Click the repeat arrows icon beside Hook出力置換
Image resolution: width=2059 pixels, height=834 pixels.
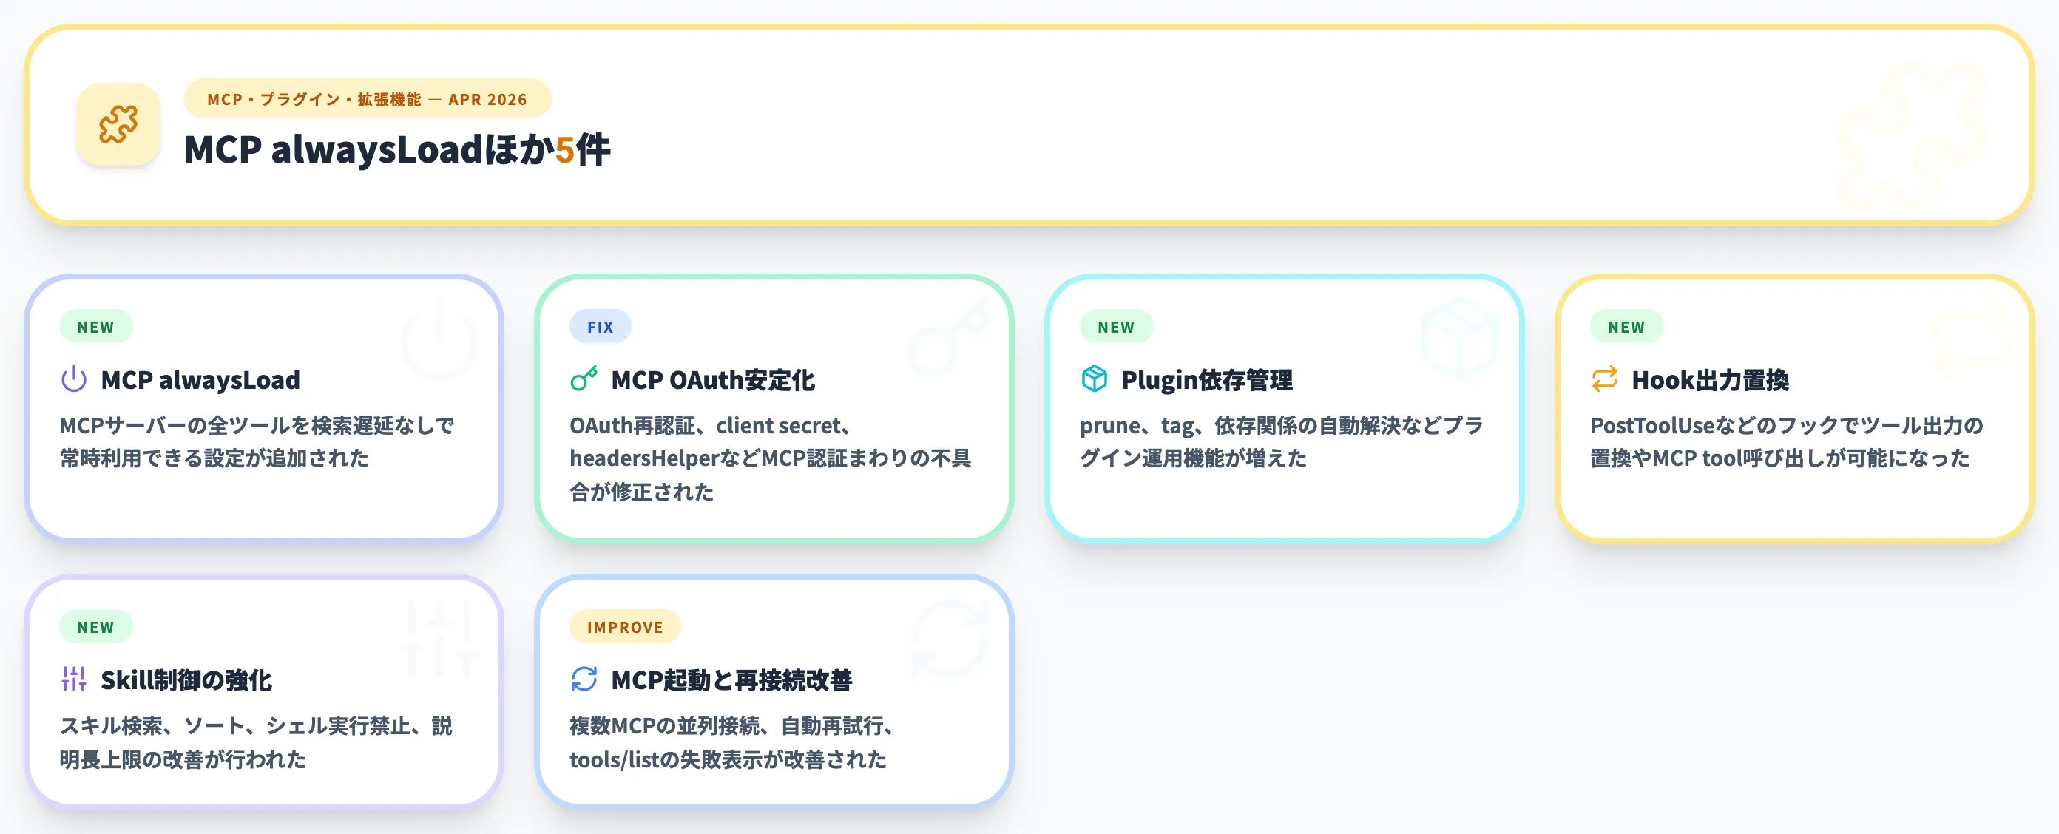click(x=1604, y=379)
